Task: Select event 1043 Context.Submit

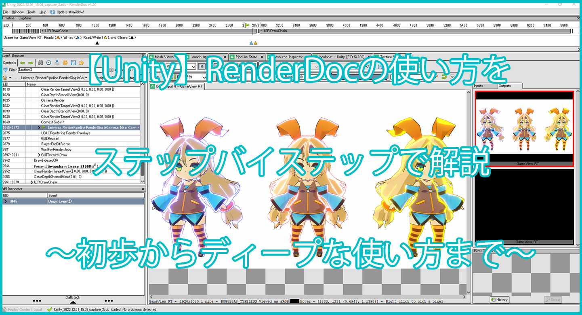Action: (x=71, y=122)
